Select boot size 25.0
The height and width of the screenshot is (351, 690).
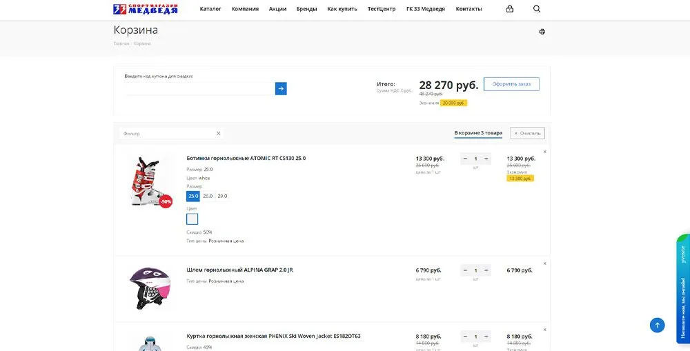coord(193,197)
